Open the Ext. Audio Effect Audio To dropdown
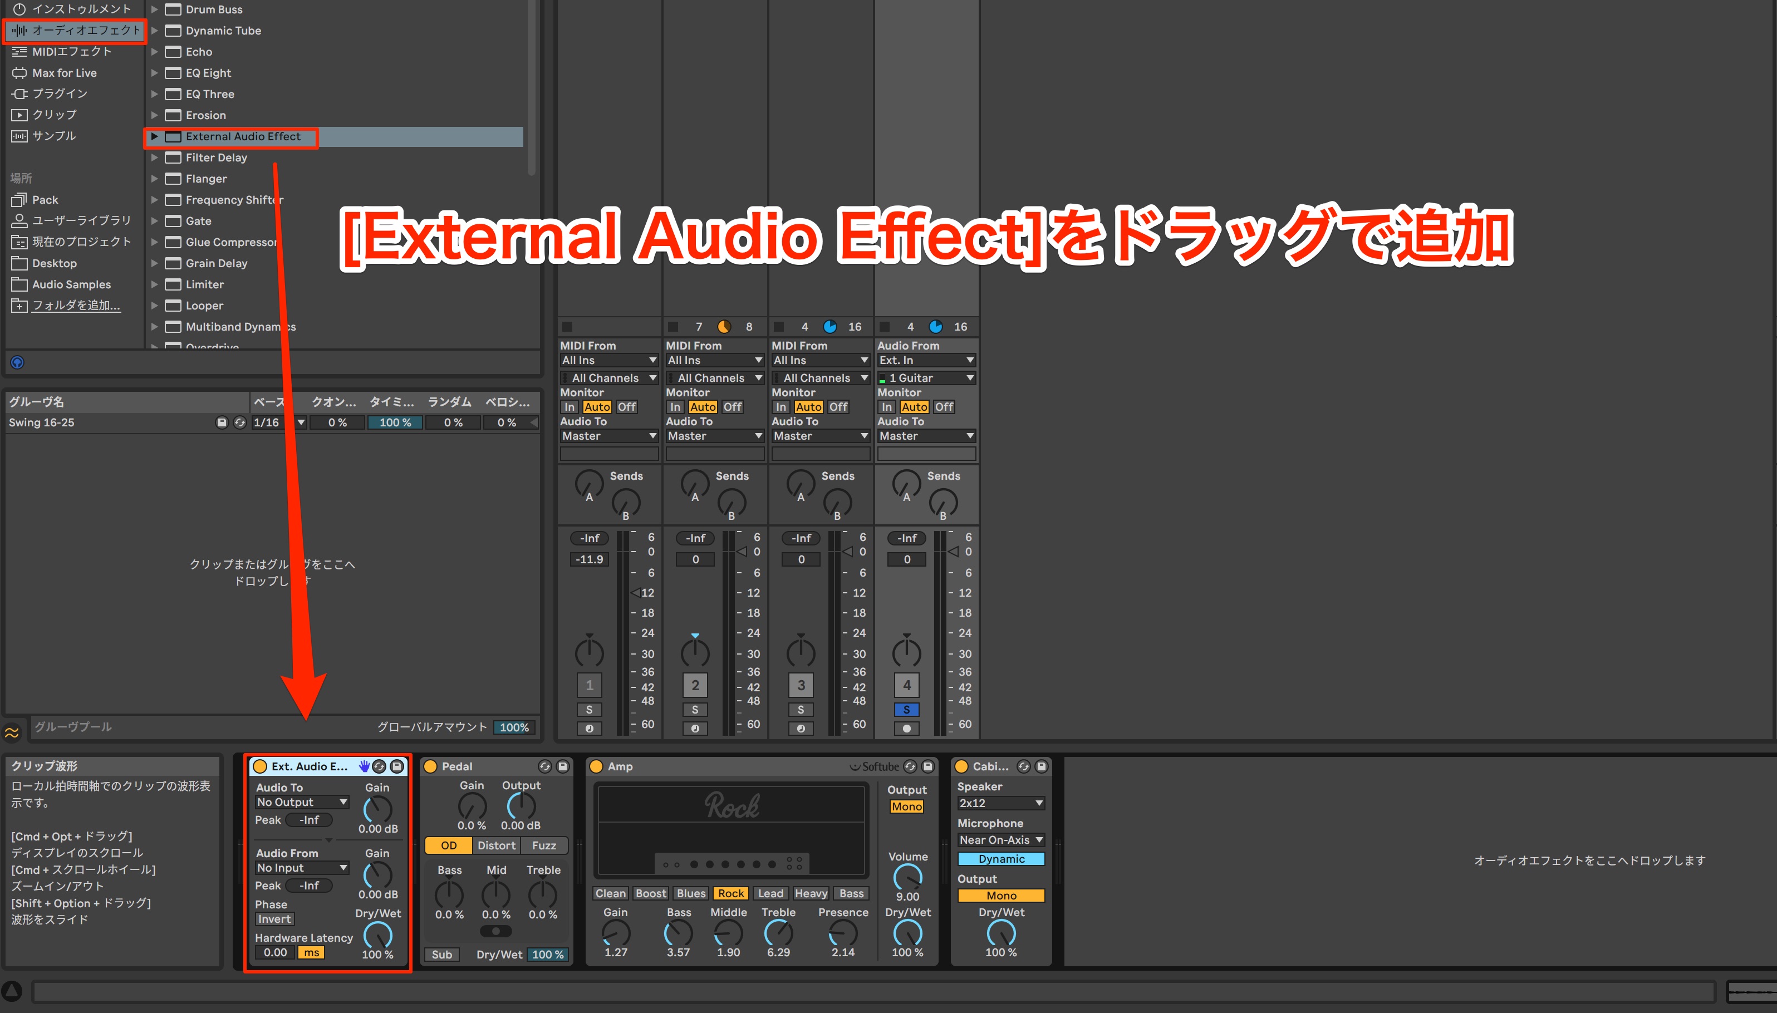 (x=302, y=802)
